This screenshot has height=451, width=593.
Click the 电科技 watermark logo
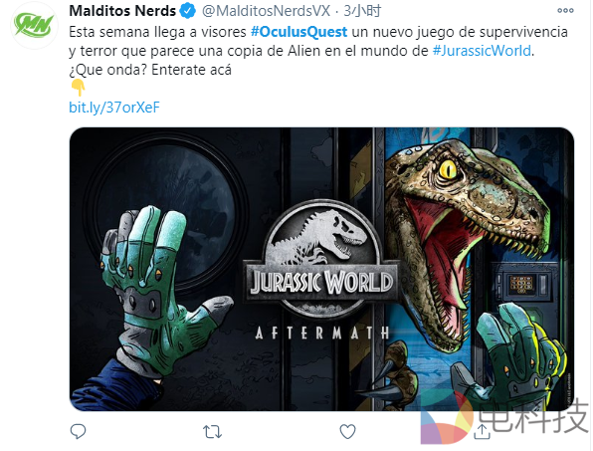(x=504, y=418)
